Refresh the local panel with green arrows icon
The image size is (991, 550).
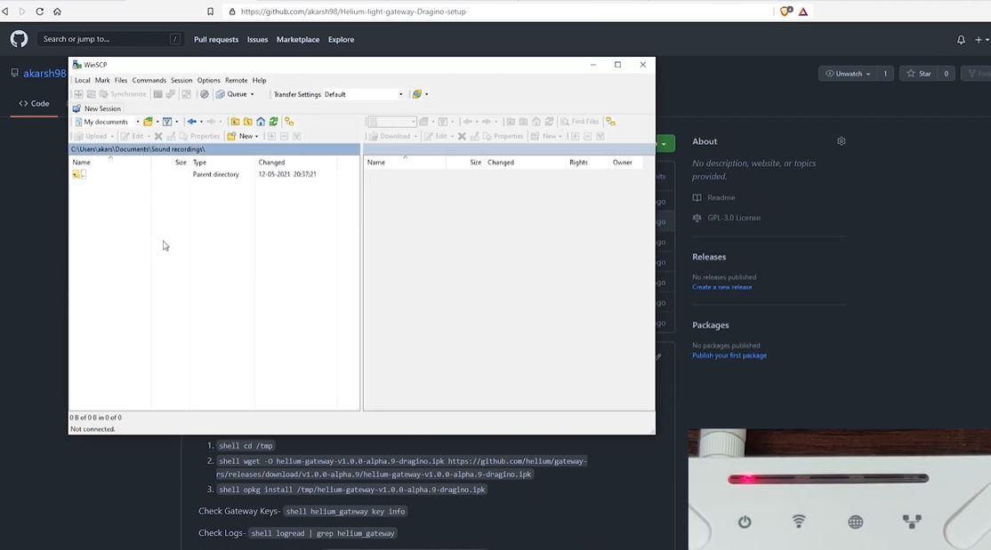click(273, 122)
